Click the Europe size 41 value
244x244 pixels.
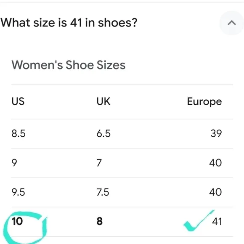click(x=217, y=221)
